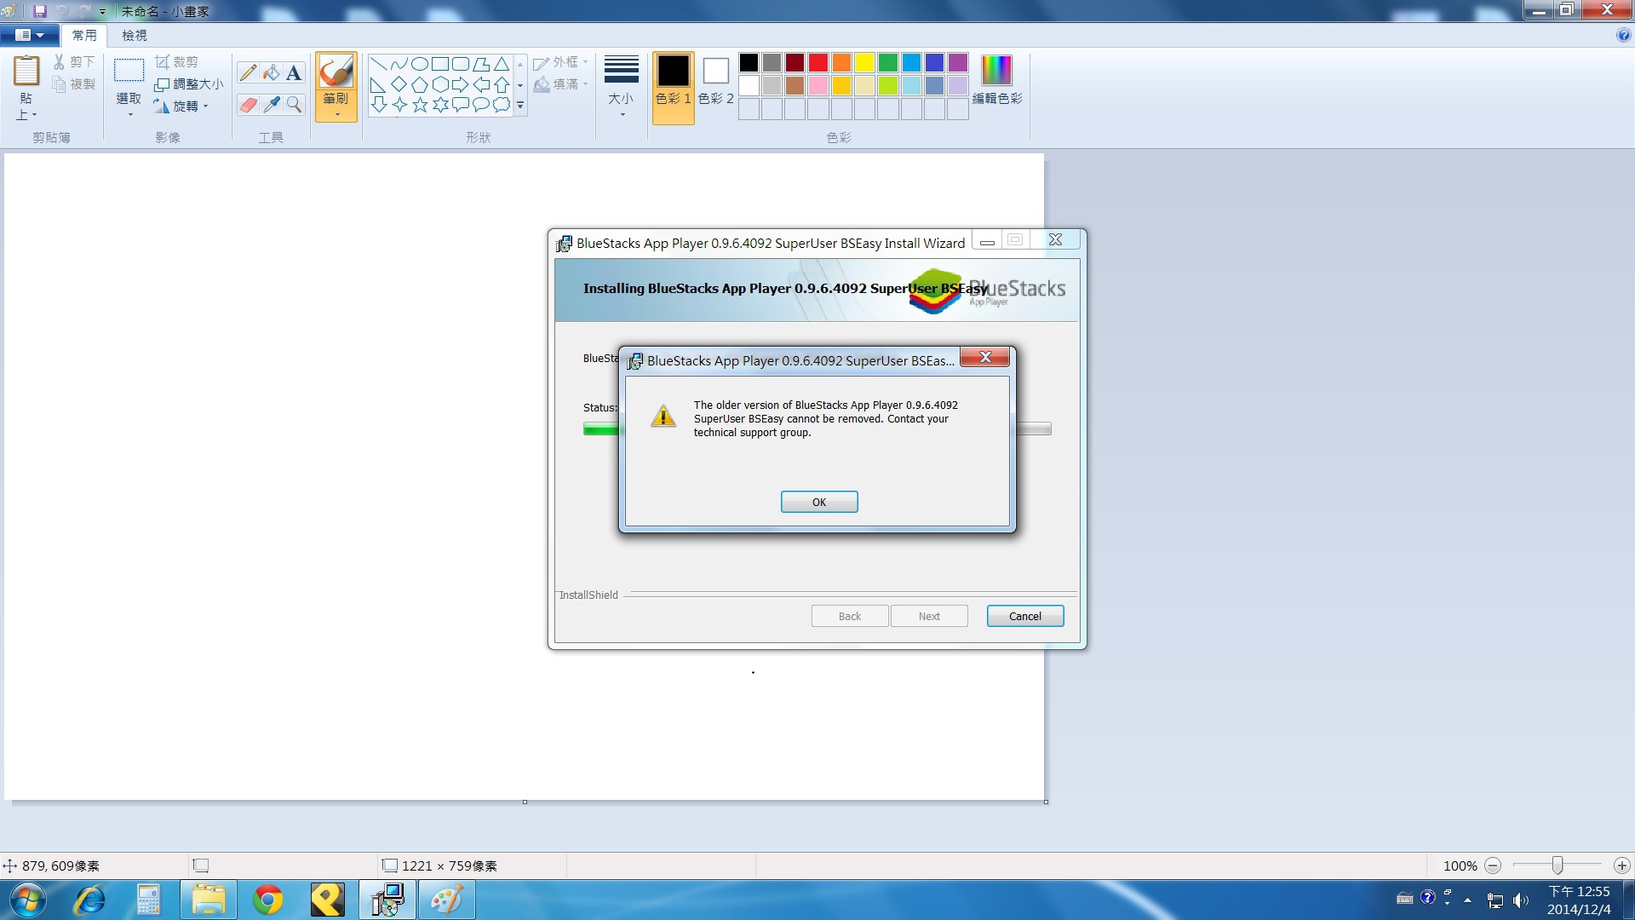The image size is (1635, 920).
Task: Click the volume speaker tray icon
Action: click(1521, 900)
